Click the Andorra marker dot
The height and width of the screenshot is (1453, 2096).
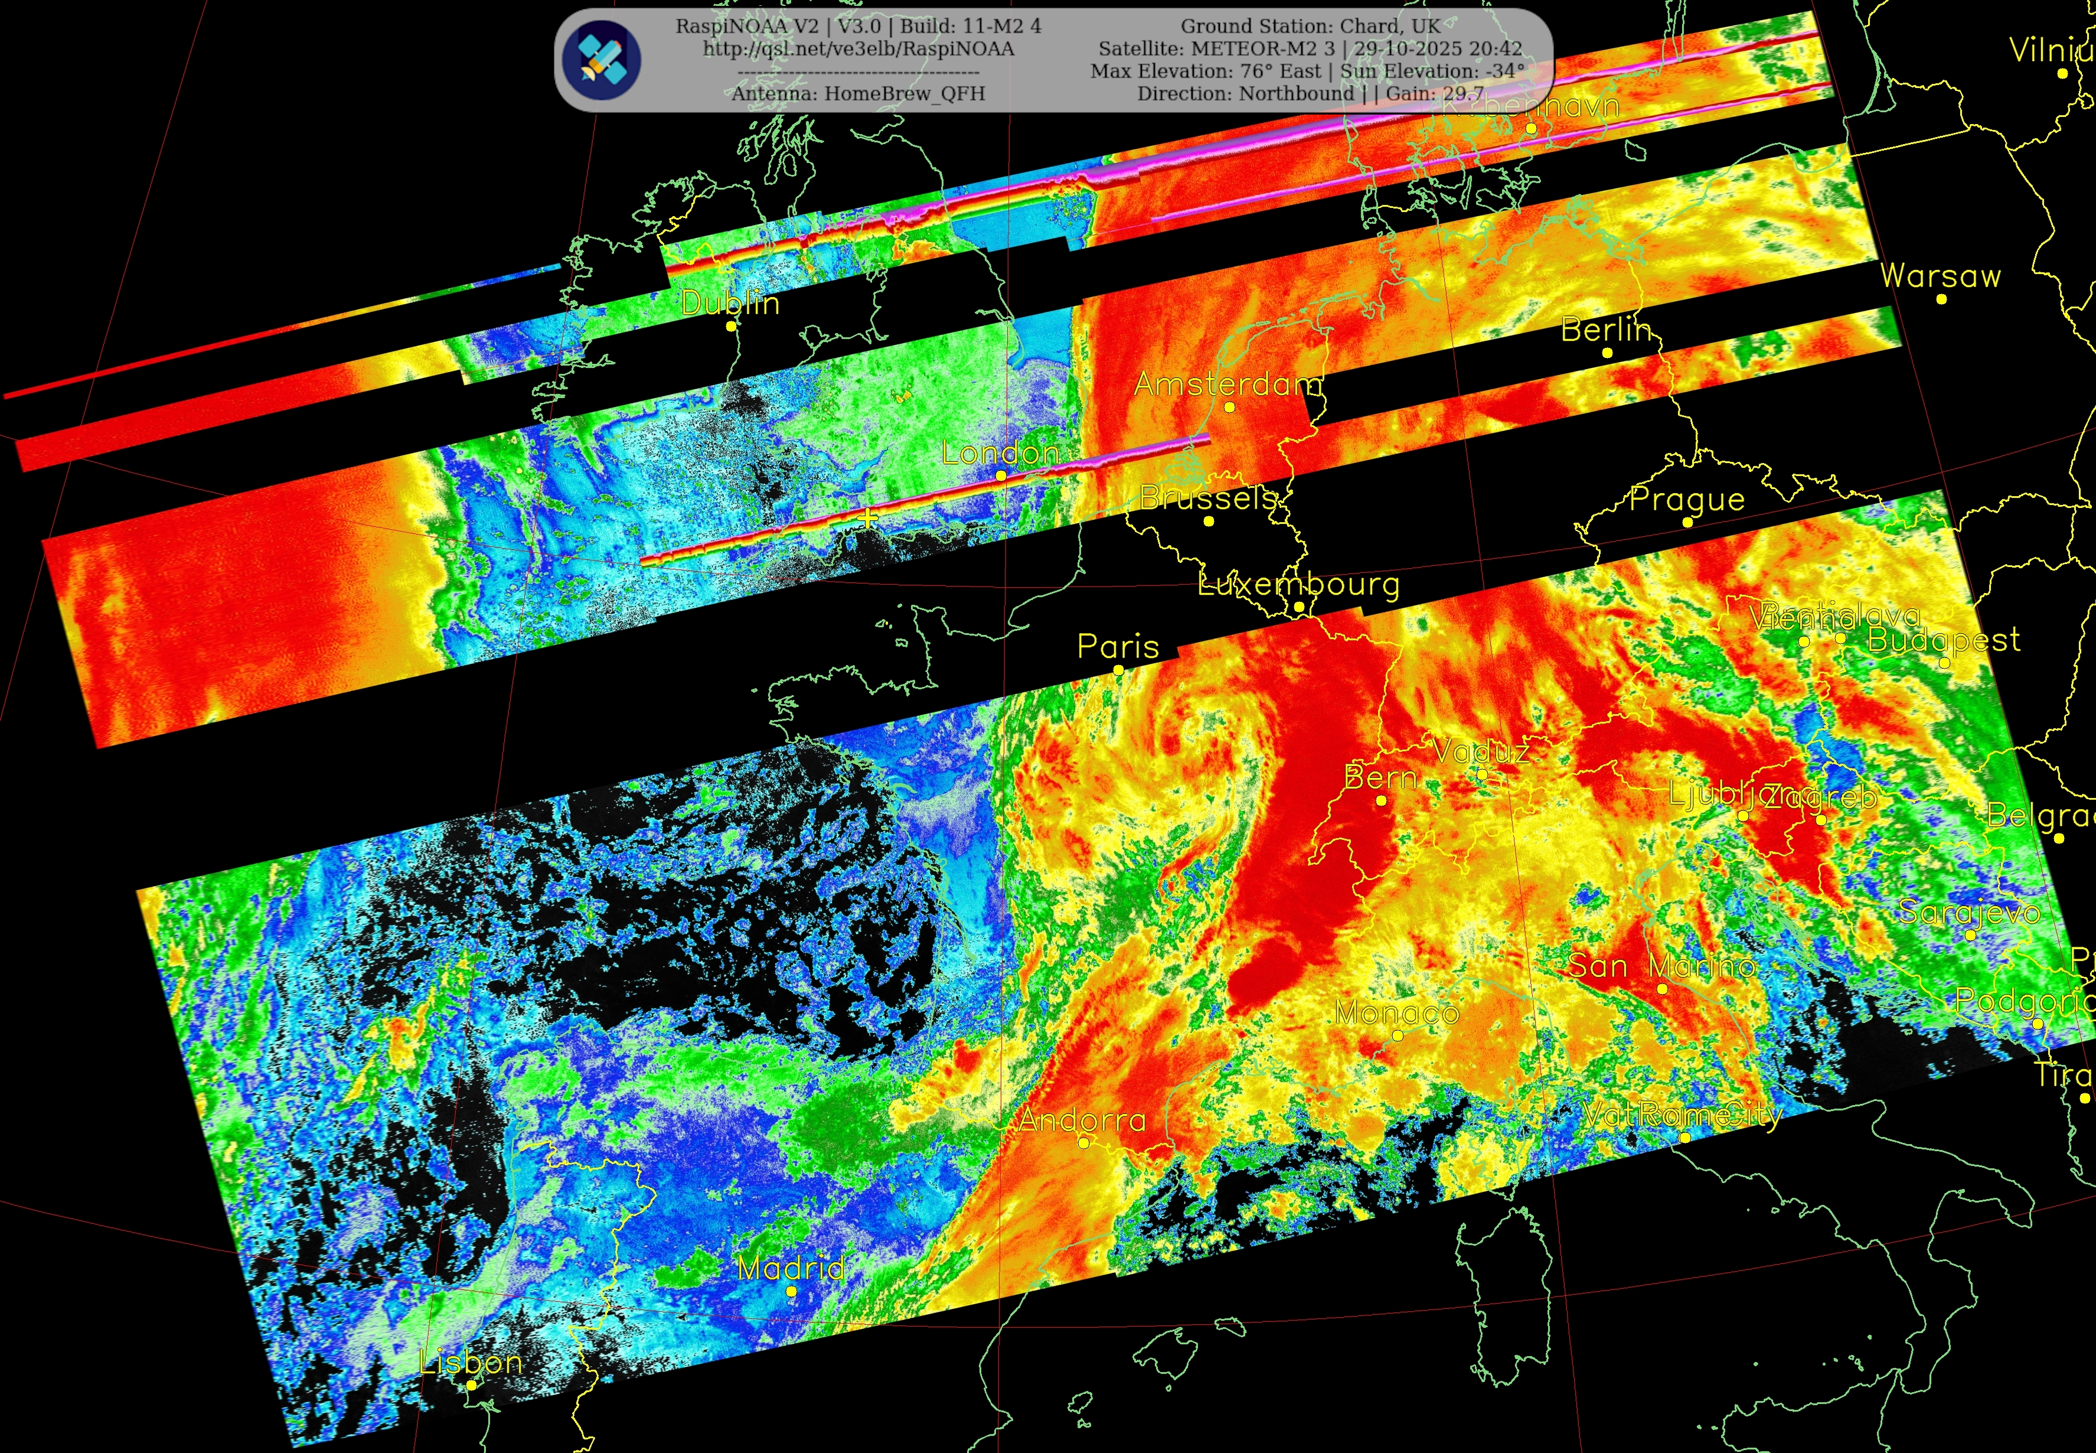click(x=1083, y=1142)
